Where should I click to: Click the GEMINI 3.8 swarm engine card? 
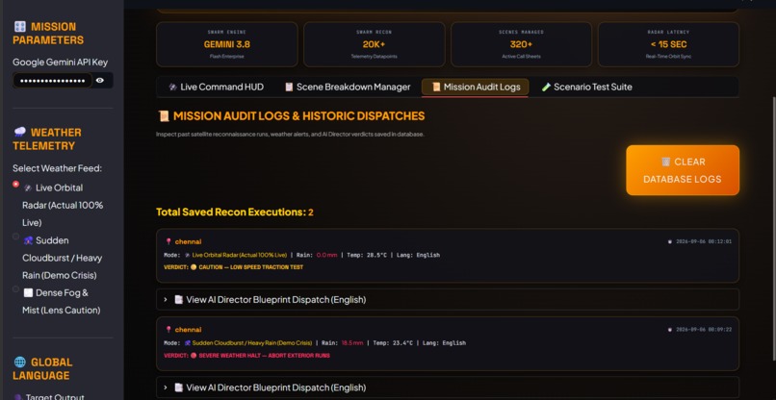(227, 44)
